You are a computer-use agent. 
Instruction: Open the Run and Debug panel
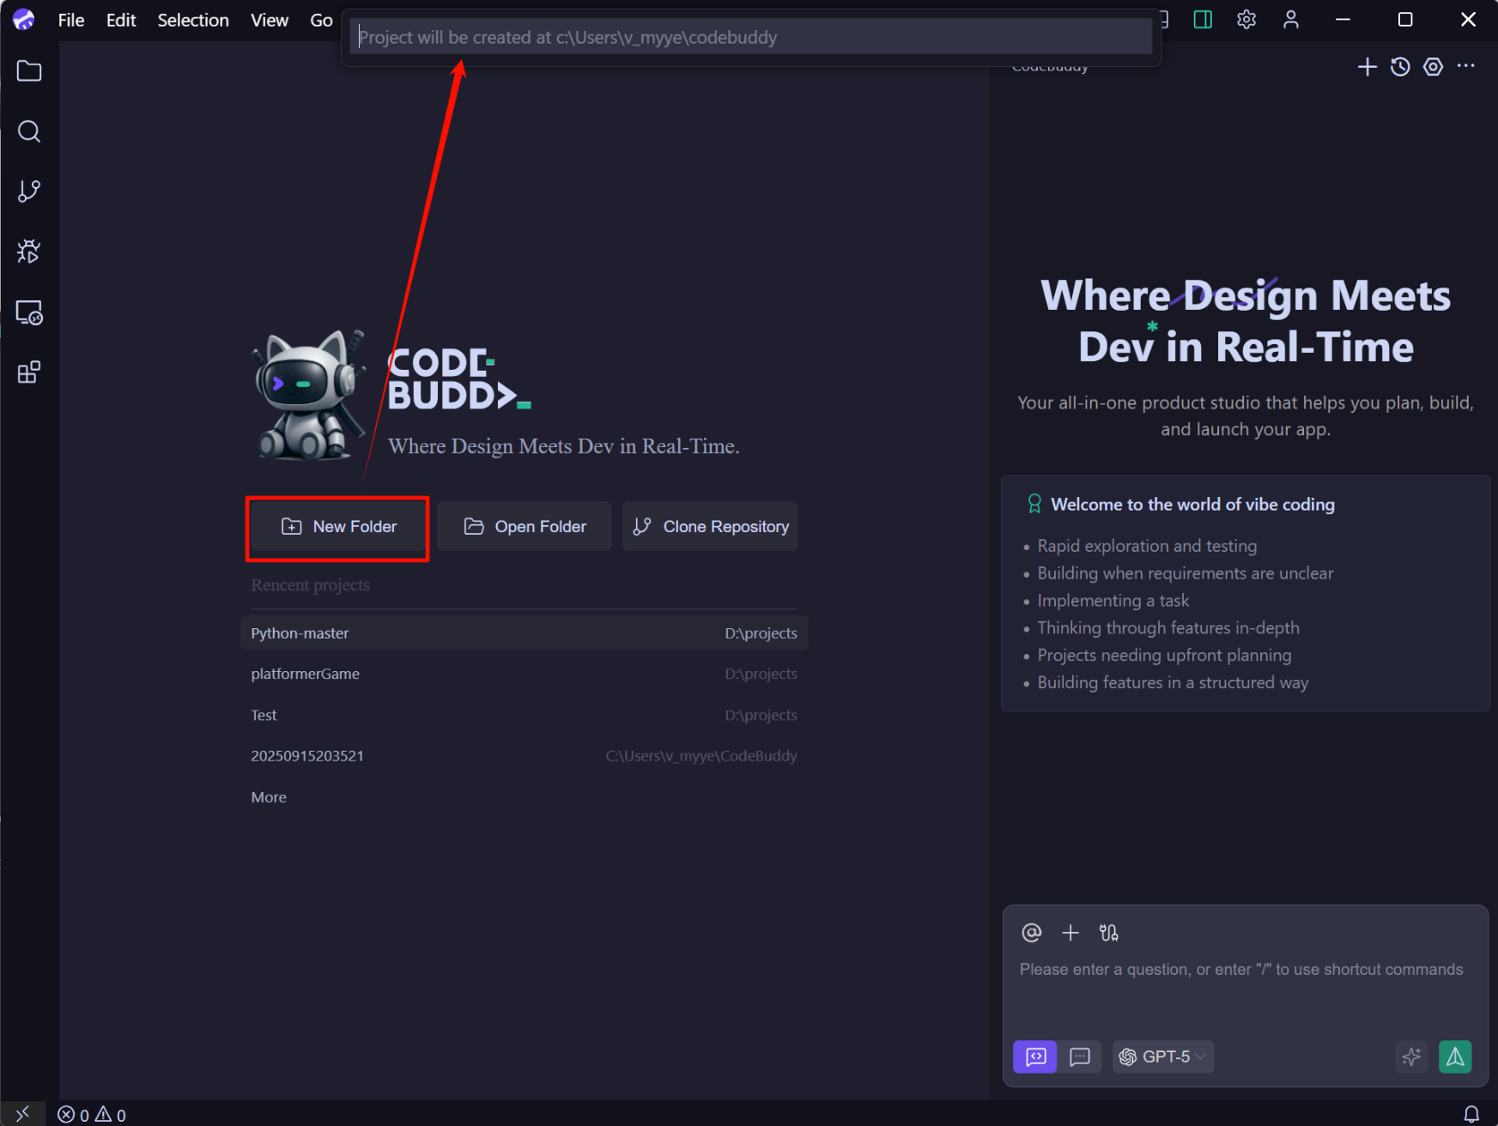click(x=29, y=251)
